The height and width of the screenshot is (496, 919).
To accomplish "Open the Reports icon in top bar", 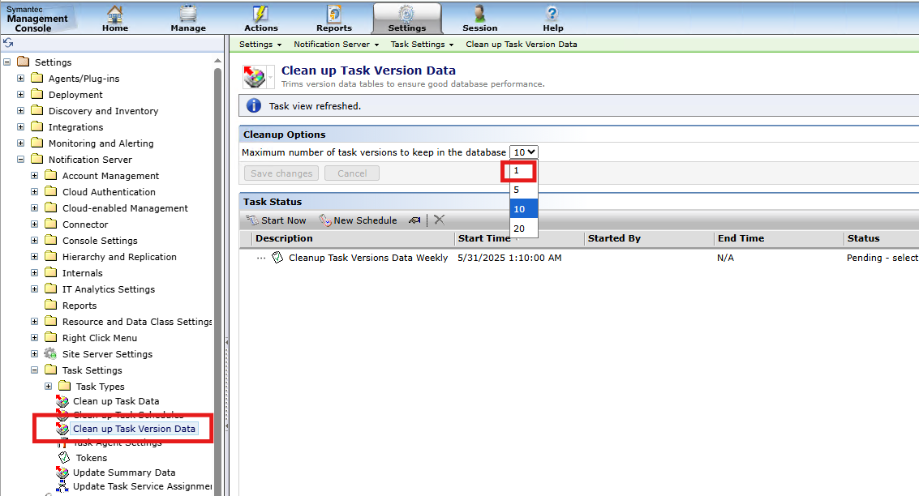I will 334,14.
